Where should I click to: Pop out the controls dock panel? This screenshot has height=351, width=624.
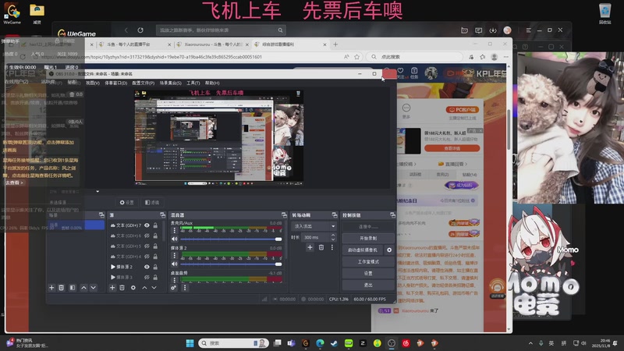click(x=392, y=215)
